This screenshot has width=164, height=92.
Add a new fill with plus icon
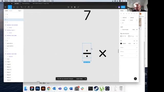(137, 41)
